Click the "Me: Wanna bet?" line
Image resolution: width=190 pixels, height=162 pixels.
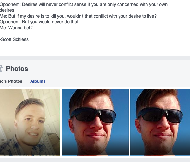[16, 28]
